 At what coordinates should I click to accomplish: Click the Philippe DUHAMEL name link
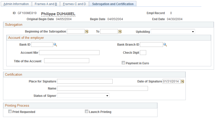click(x=58, y=14)
